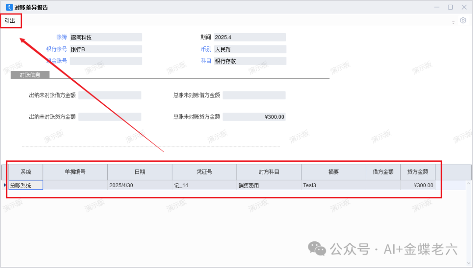Screen dimensions: 473x268
Task: Click the 币别 link label
Action: (x=206, y=49)
